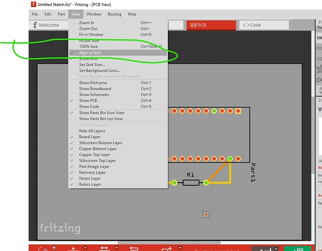Click the green pad at R1's right end
Image resolution: width=322 pixels, height=251 pixels.
point(206,182)
